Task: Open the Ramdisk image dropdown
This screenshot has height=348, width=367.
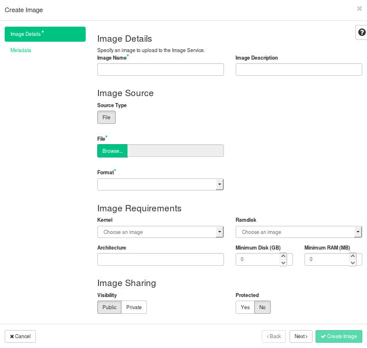Action: (299, 232)
